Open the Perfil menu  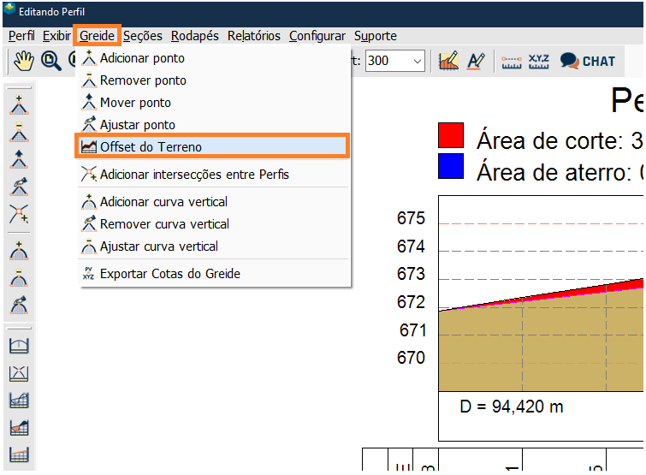(21, 36)
